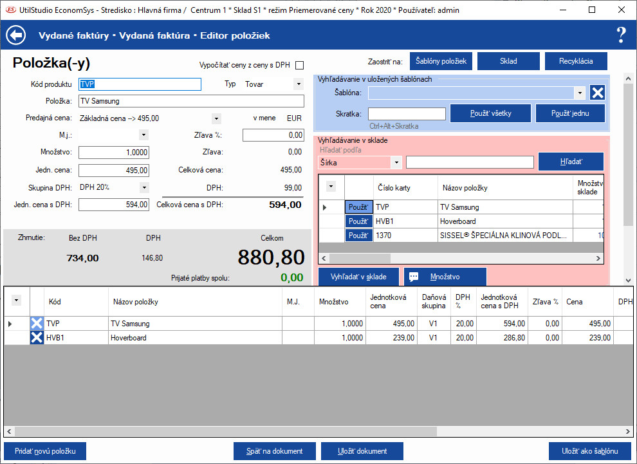Open help via the question mark icon
Screen dimensions: 637x464
620,35
